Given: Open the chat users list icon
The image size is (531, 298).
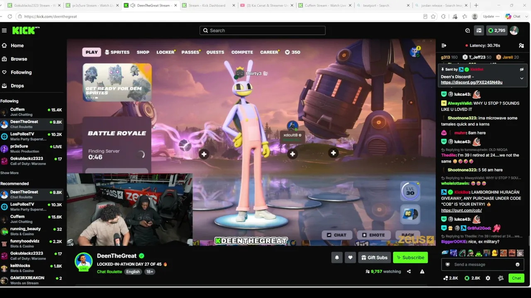Looking at the screenshot, I should [x=521, y=46].
